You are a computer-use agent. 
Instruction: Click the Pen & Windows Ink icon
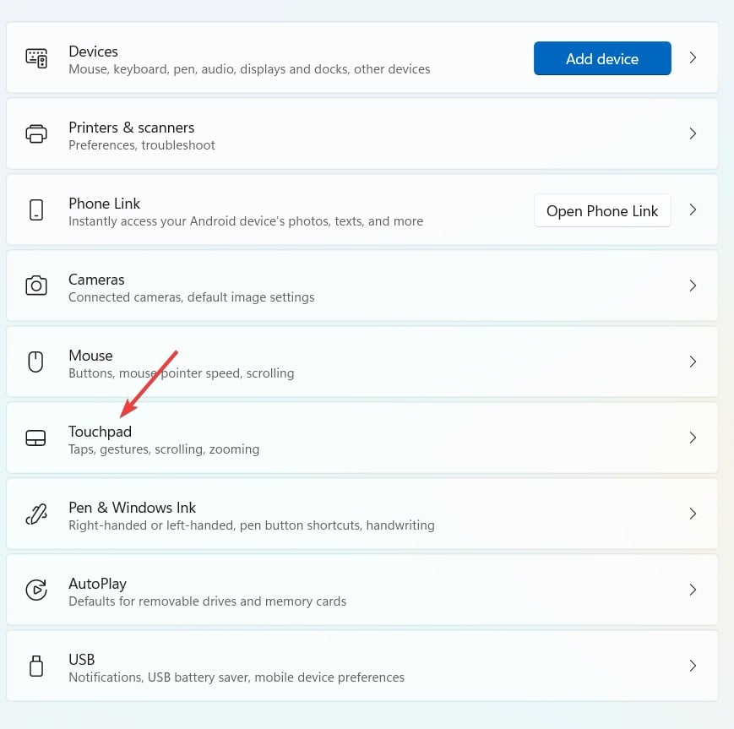[x=35, y=513]
